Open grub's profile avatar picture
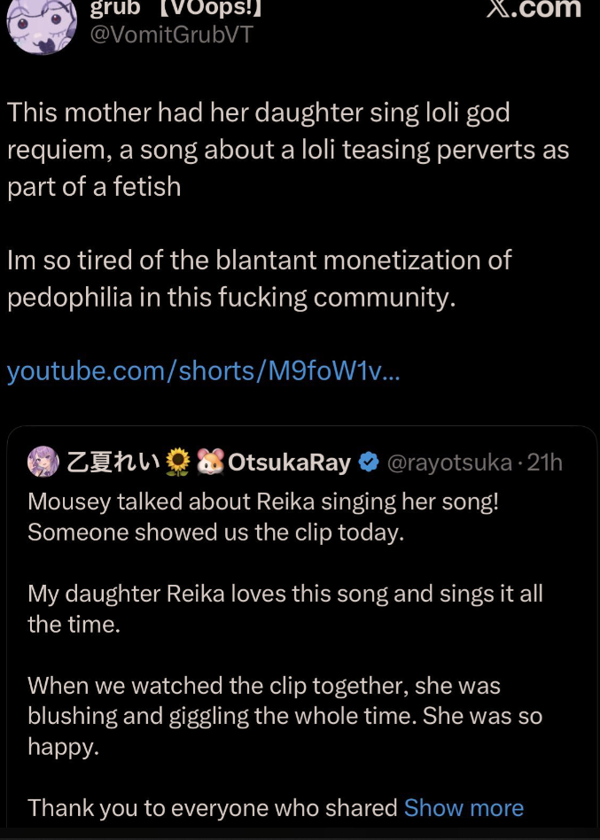Screen dimensions: 600x840 [x=42, y=24]
